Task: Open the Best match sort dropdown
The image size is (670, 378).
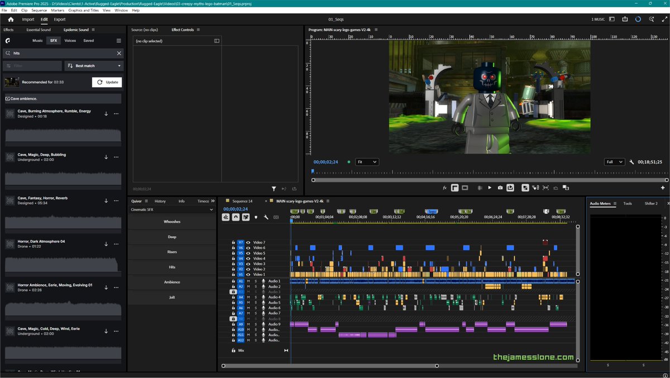Action: click(x=94, y=66)
